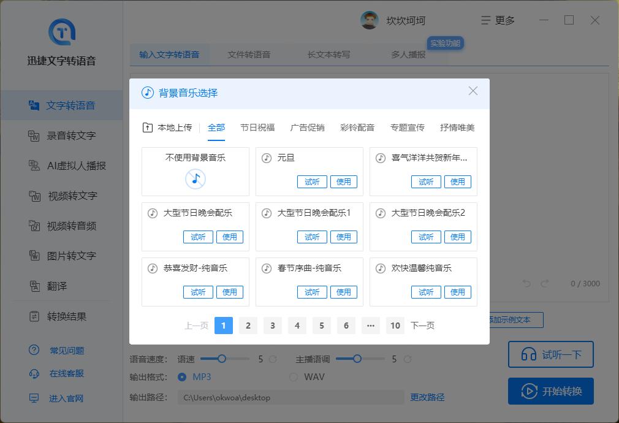Click the 本地上传 upload option
The height and width of the screenshot is (423, 619).
(167, 127)
